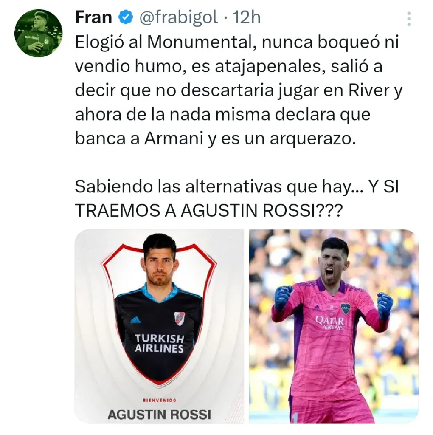Image resolution: width=433 pixels, height=435 pixels.
Task: Click the Adidas logo on the black jersey
Action: [x=135, y=319]
